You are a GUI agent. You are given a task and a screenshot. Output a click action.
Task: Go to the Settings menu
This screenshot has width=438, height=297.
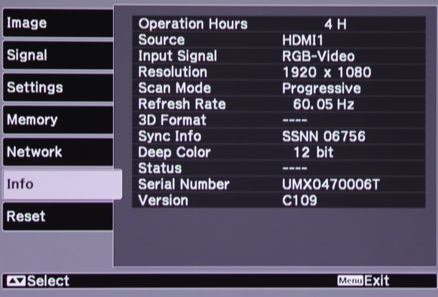point(58,87)
